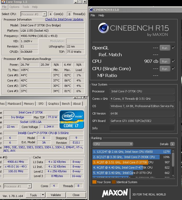Click the Close button in CPU-Z
This screenshot has height=200, width=182.
point(76,195)
